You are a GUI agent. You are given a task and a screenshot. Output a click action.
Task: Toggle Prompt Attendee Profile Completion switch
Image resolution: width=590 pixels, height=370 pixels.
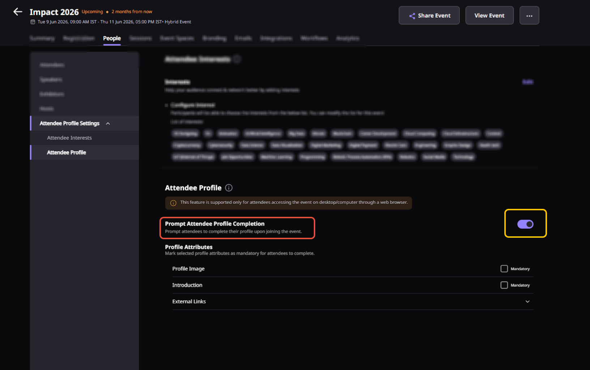click(x=525, y=224)
